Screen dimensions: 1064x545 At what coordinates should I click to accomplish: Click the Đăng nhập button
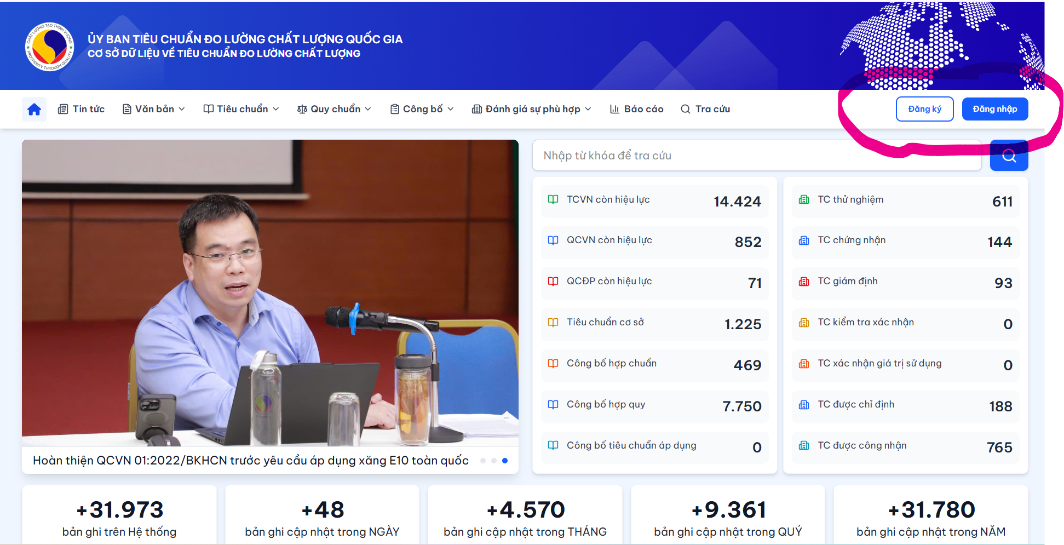(x=995, y=109)
